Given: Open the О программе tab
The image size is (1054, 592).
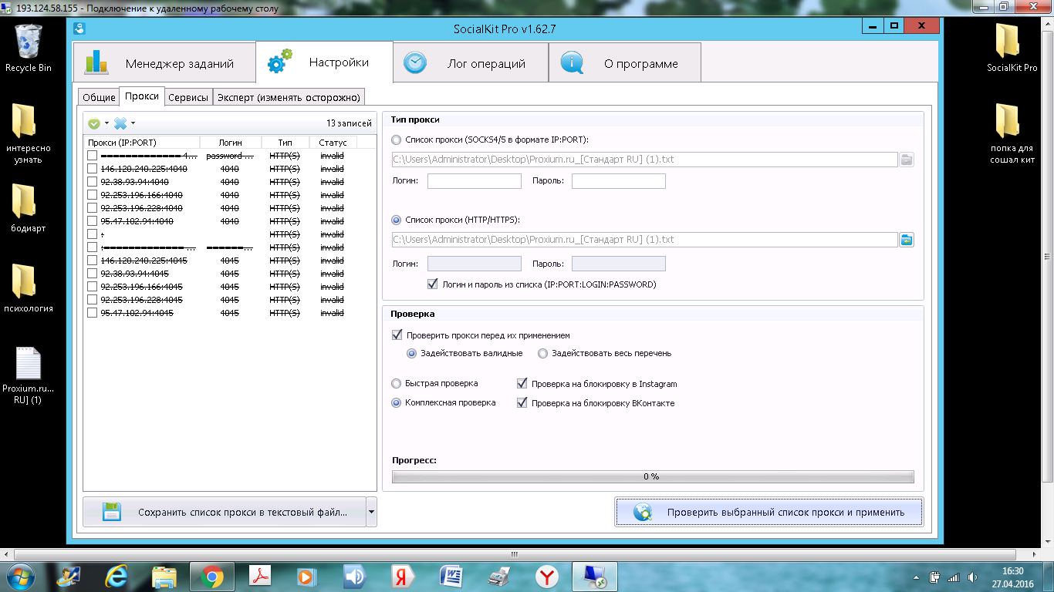Looking at the screenshot, I should pyautogui.click(x=625, y=63).
